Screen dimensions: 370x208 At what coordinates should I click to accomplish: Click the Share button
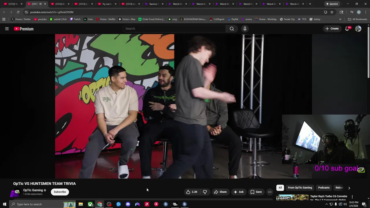[x=220, y=192]
